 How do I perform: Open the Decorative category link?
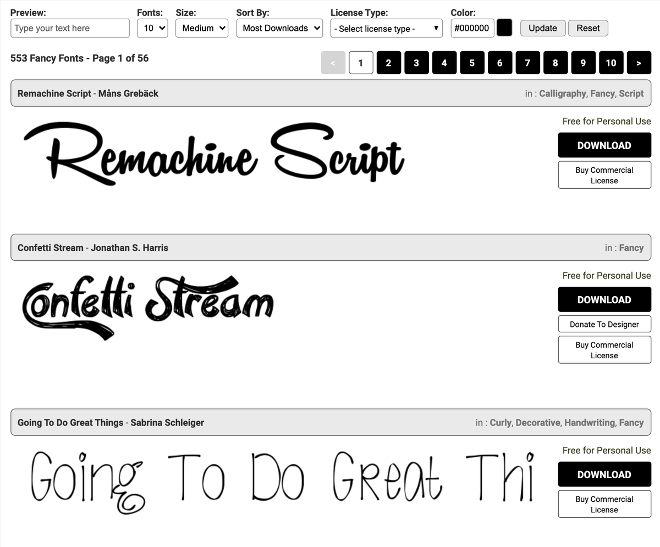pyautogui.click(x=538, y=423)
